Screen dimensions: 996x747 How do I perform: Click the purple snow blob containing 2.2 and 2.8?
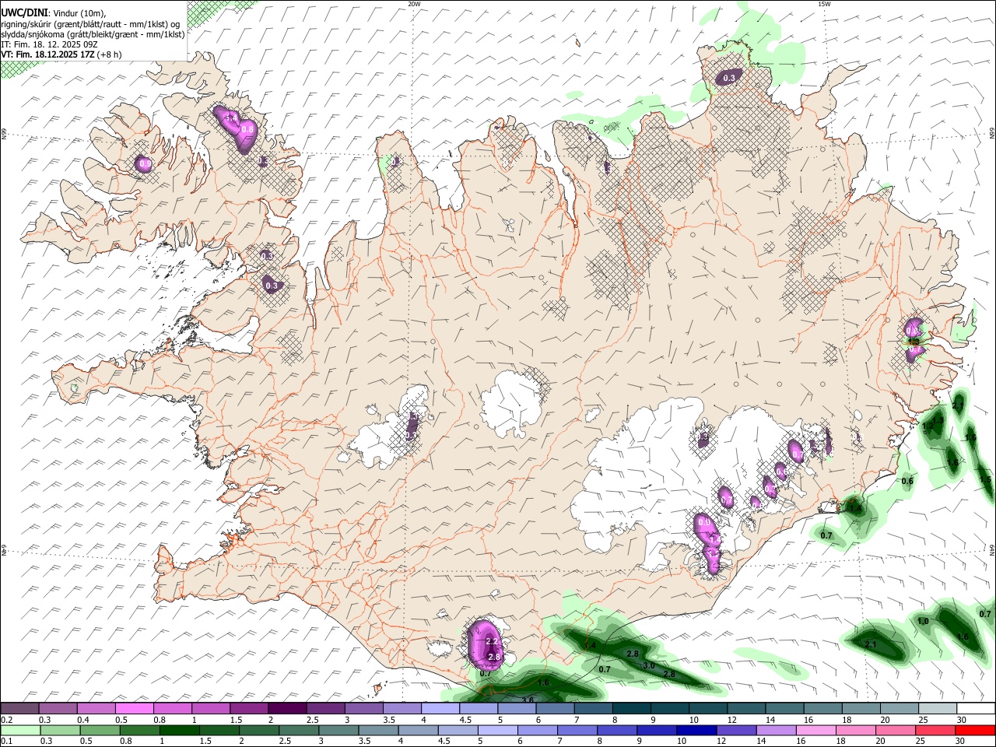[x=486, y=645]
